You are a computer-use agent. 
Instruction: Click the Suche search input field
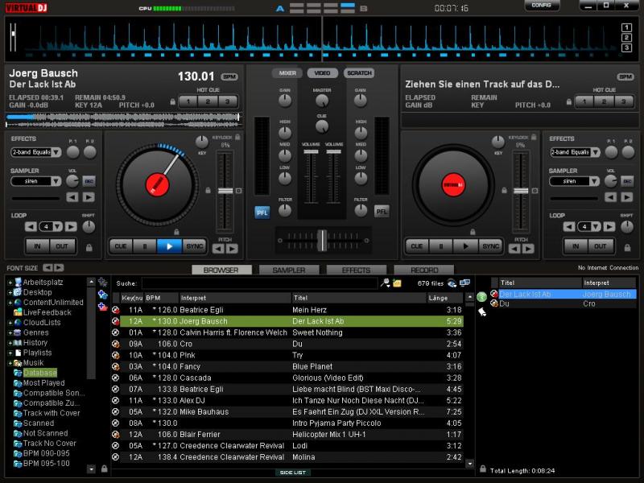pyautogui.click(x=259, y=283)
